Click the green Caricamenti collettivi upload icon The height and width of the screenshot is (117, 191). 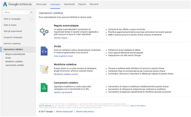pyautogui.click(x=44, y=87)
